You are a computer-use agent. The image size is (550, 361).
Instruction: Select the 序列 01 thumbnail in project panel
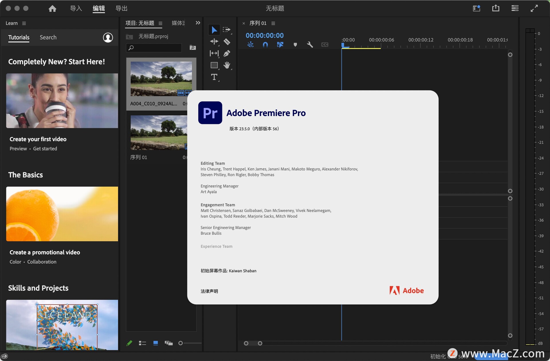[x=158, y=133]
